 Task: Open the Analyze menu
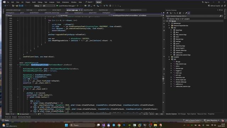(x=52, y=2)
